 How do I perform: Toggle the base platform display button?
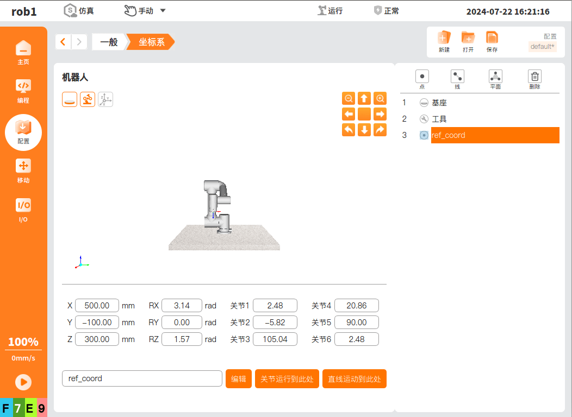[70, 99]
